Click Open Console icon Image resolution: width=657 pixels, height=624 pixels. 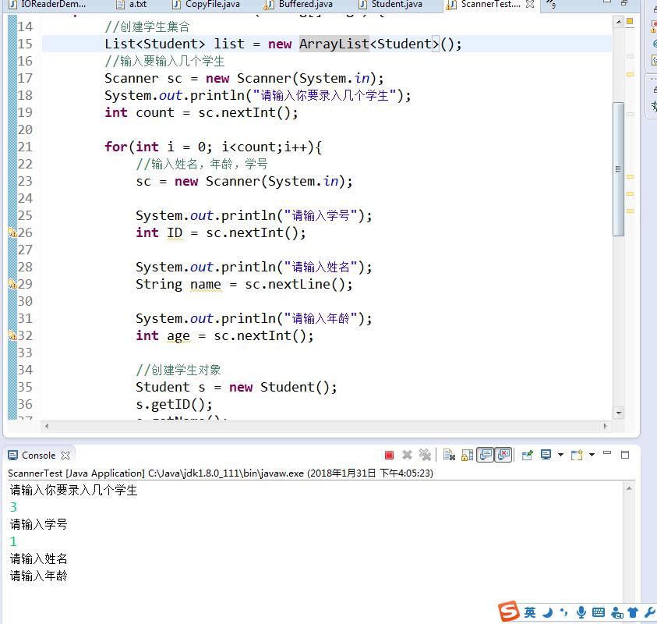577,455
